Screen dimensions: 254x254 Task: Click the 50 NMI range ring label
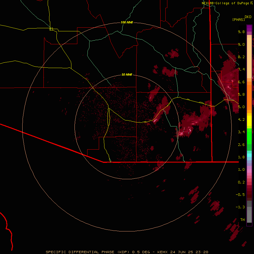(127, 75)
